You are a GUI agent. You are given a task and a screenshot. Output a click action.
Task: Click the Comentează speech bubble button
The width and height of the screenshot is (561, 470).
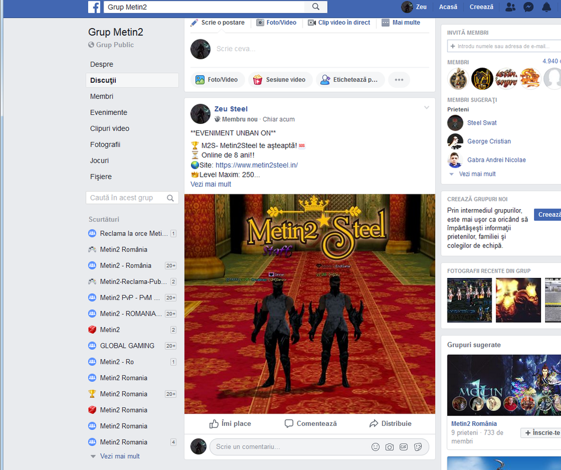click(x=311, y=424)
